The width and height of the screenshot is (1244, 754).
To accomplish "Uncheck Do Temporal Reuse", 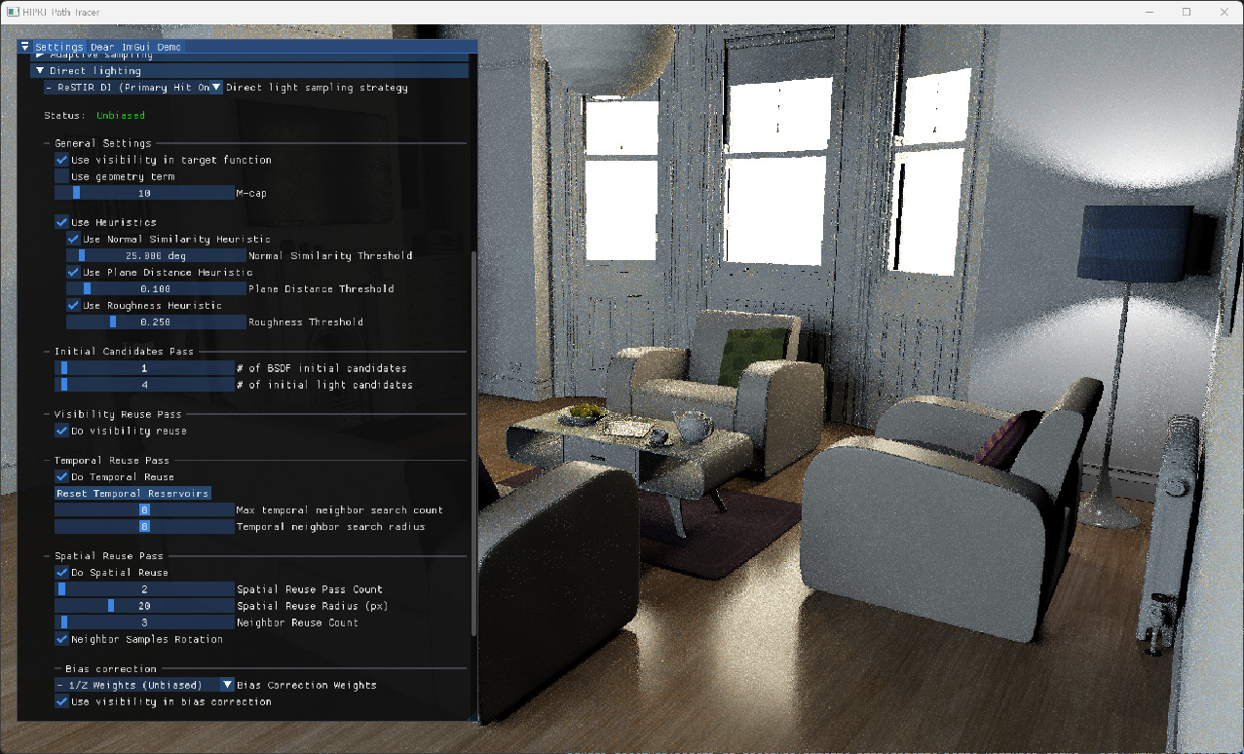I will click(61, 476).
